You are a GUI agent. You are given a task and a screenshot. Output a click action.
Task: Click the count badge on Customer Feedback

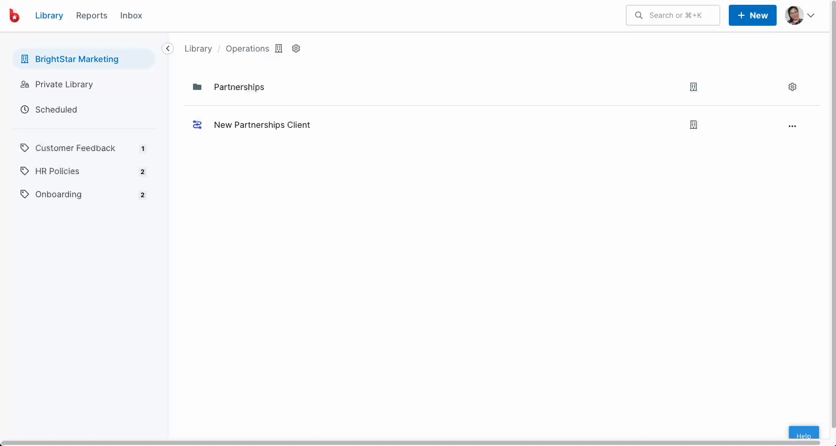(x=142, y=148)
